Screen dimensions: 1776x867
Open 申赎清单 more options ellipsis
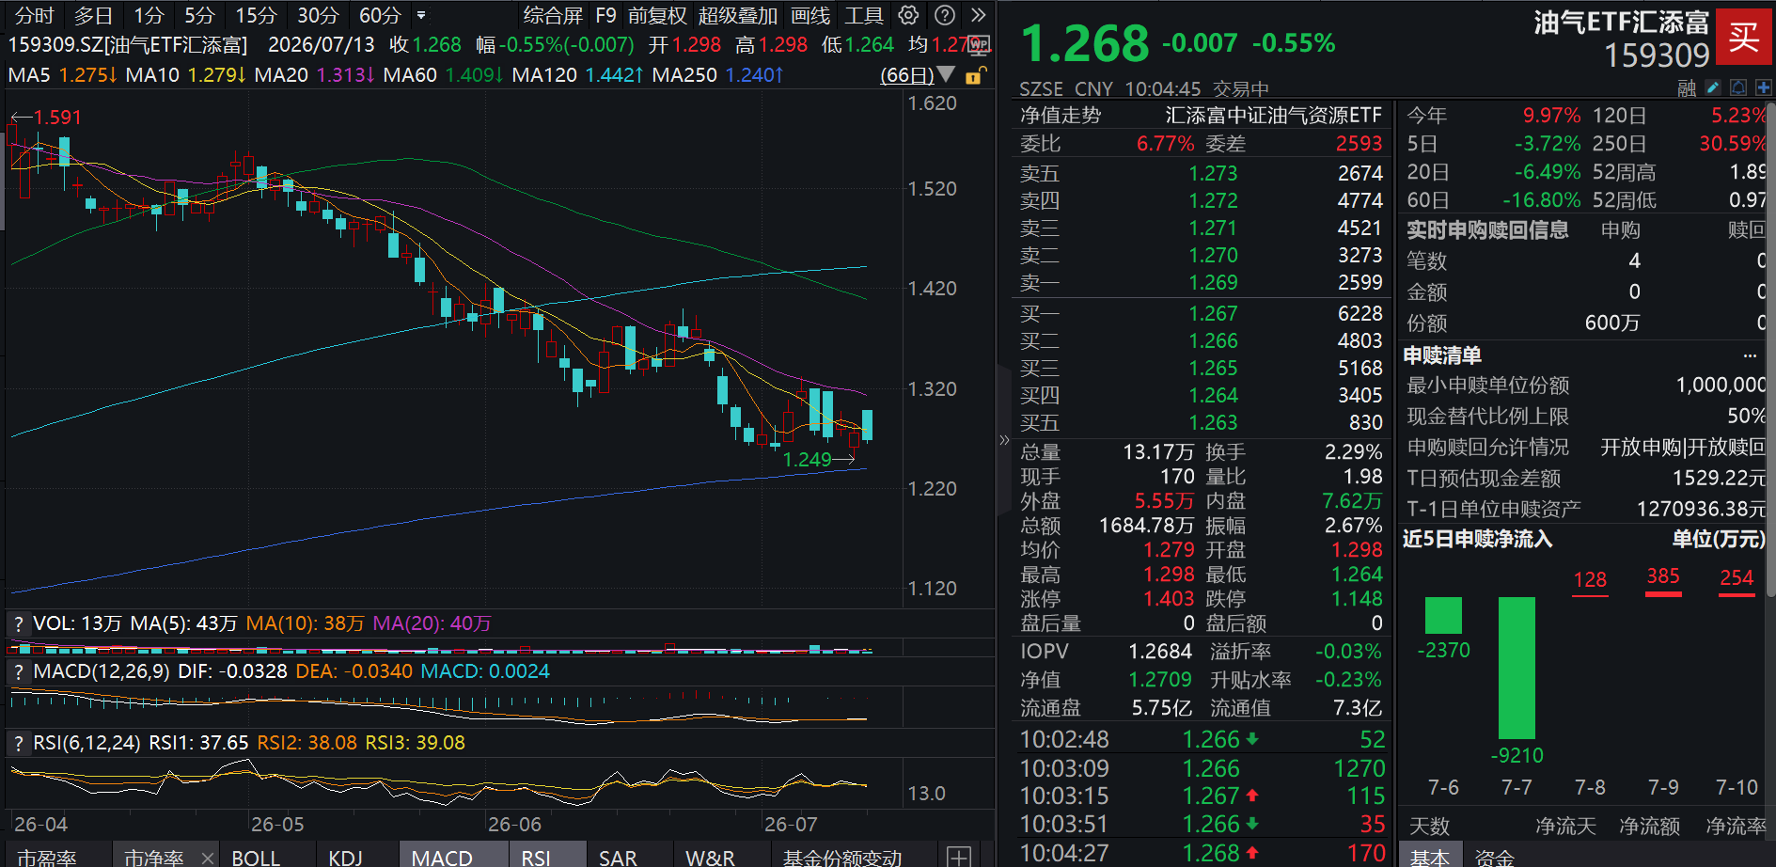[x=1750, y=355]
